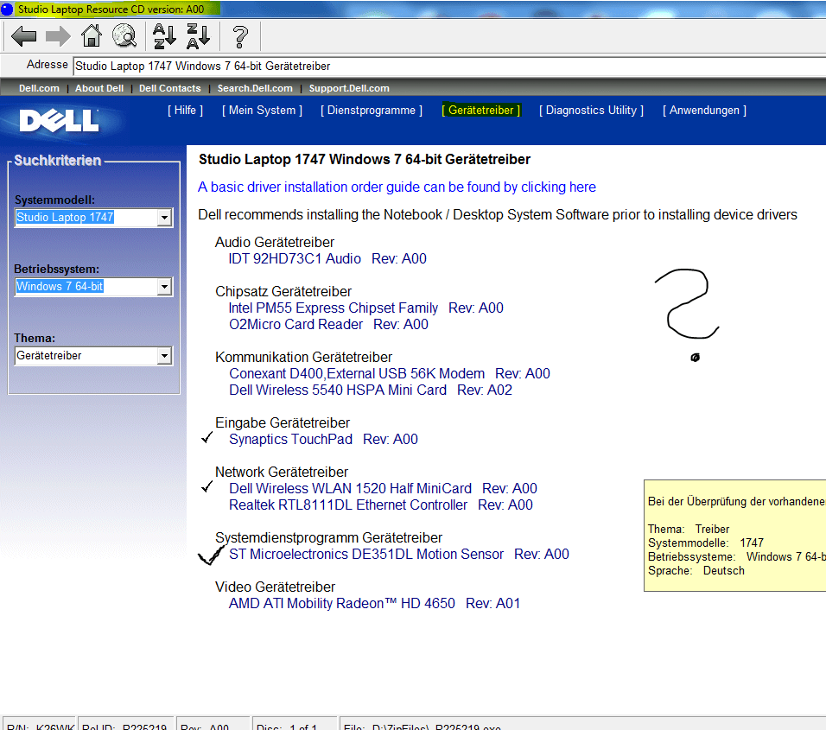This screenshot has height=730, width=826.
Task: Click the page title Studio Laptop 1747 heading
Action: point(365,160)
